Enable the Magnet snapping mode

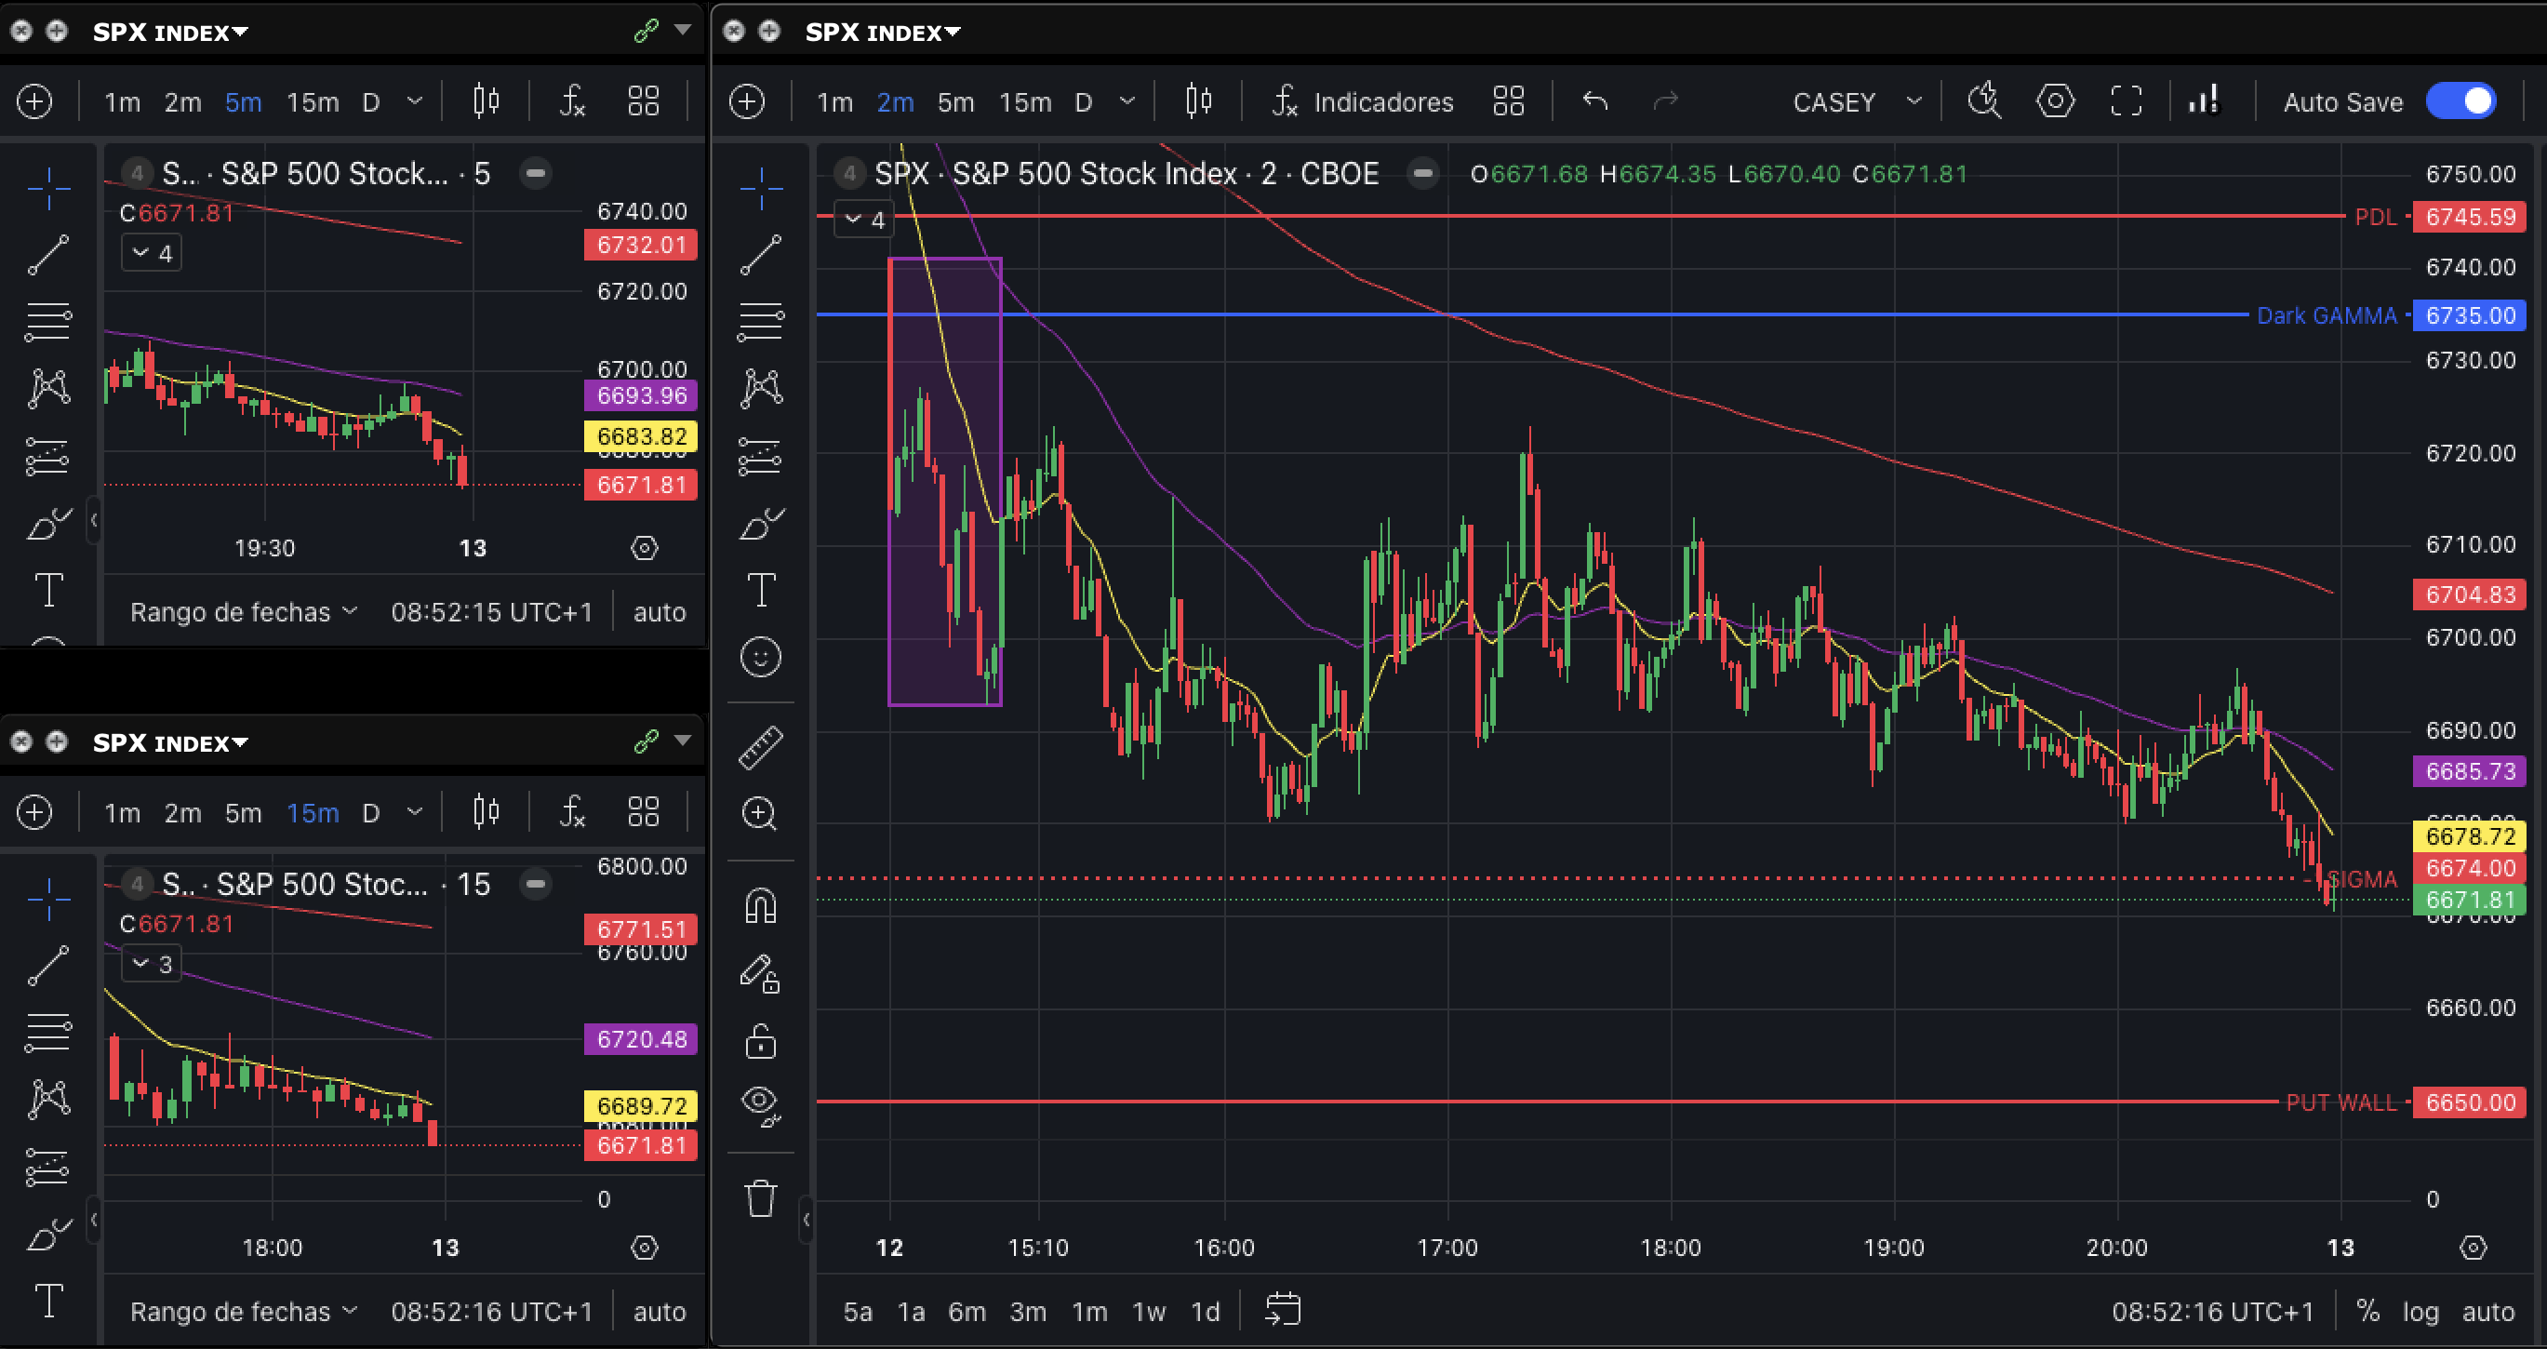761,905
